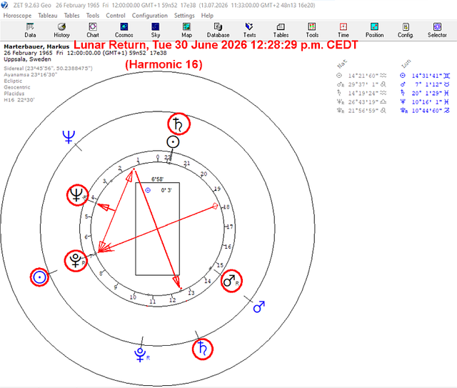Open the Data toolbar button

[30, 30]
